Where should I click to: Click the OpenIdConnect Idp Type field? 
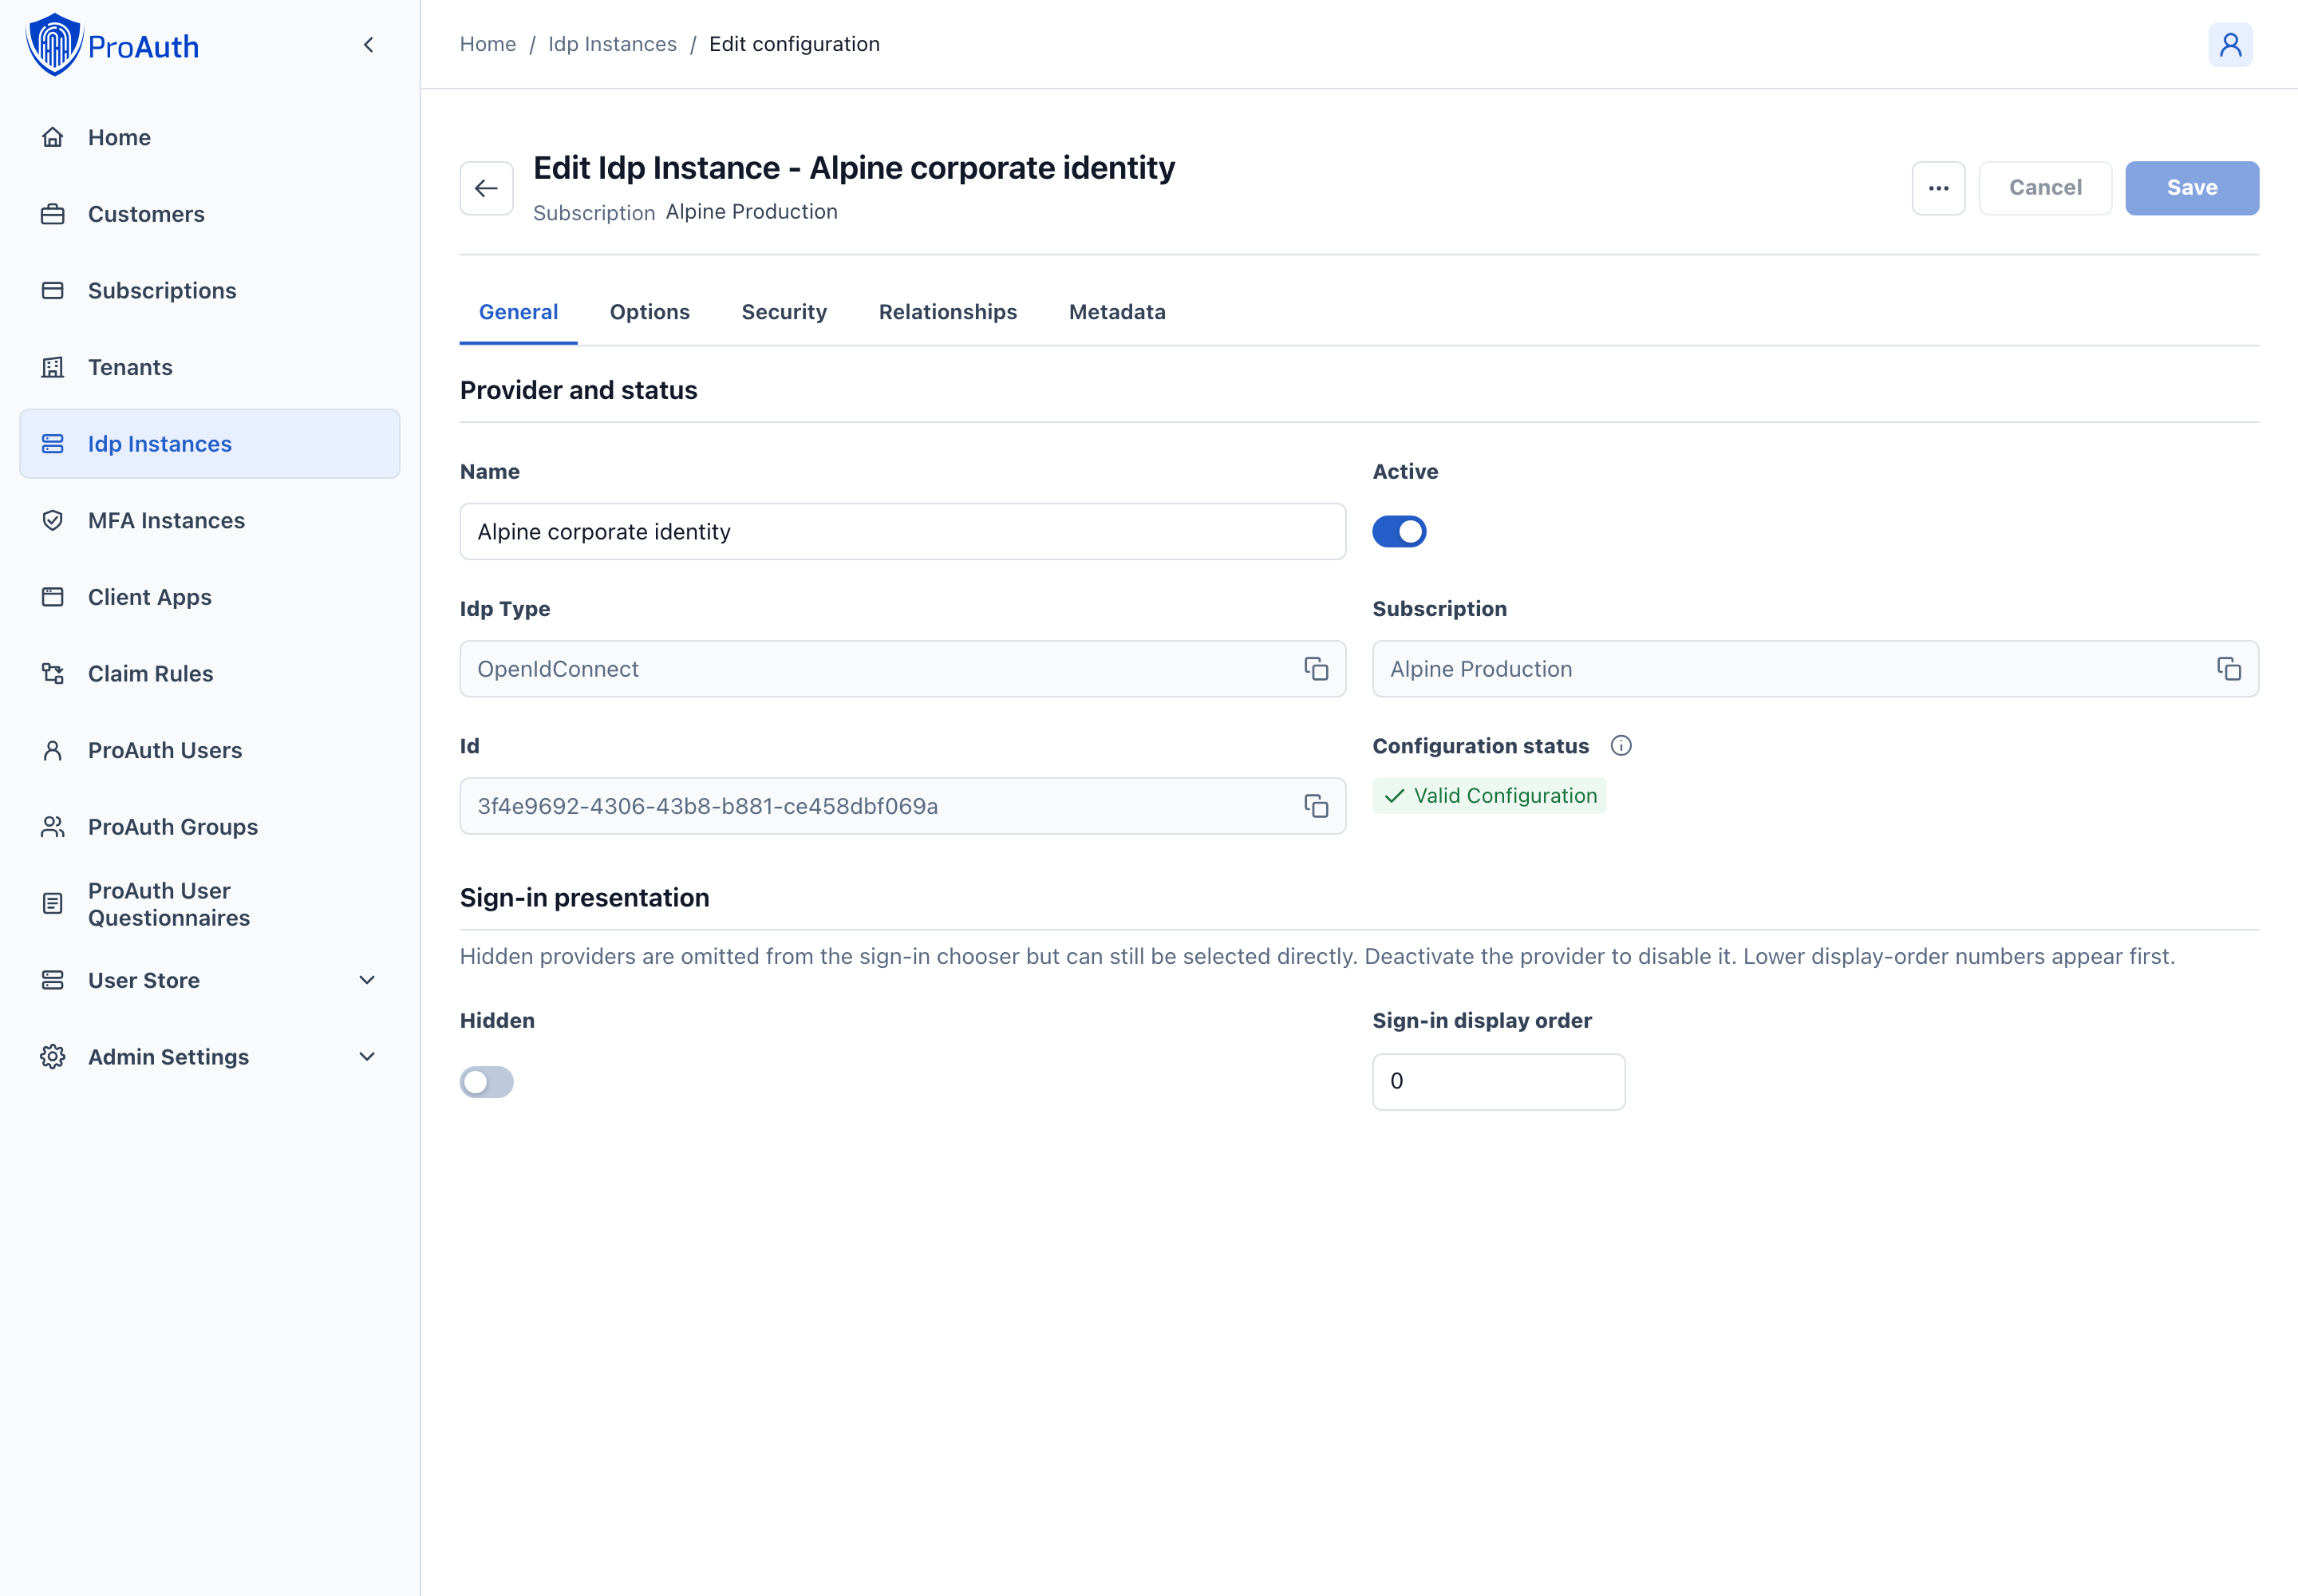point(903,669)
